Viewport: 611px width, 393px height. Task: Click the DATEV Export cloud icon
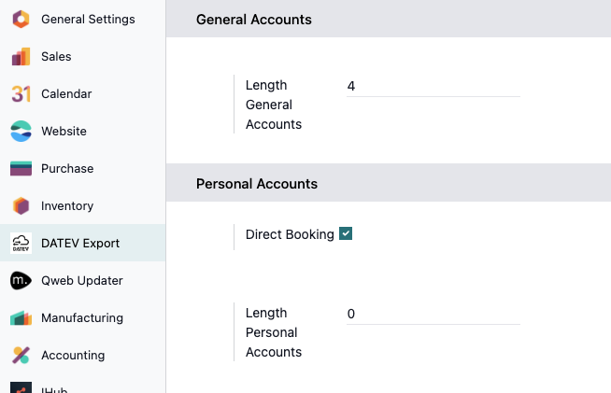21,244
